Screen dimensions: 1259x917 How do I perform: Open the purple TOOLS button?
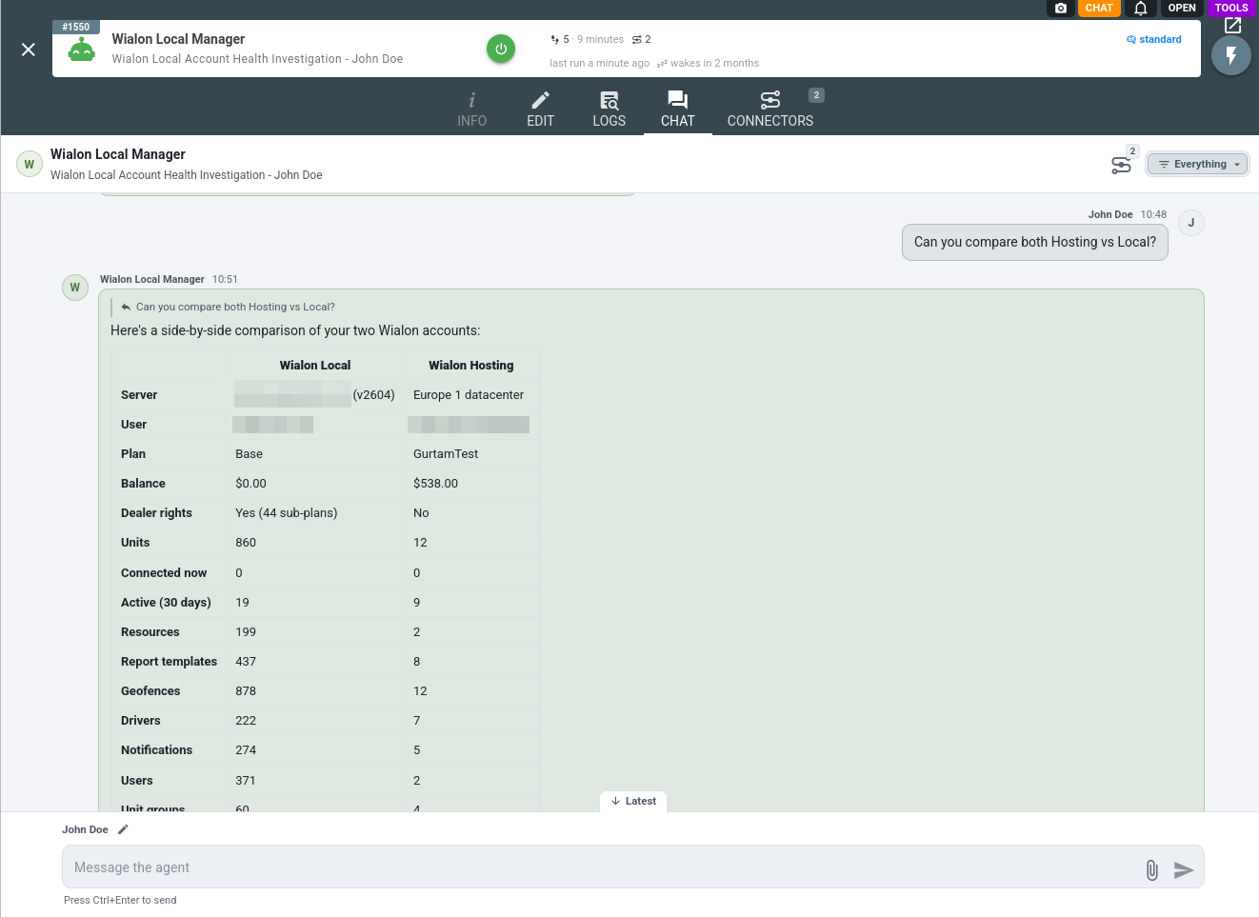(x=1231, y=8)
